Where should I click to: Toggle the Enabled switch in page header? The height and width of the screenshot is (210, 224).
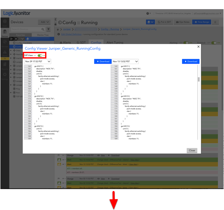click(x=214, y=43)
